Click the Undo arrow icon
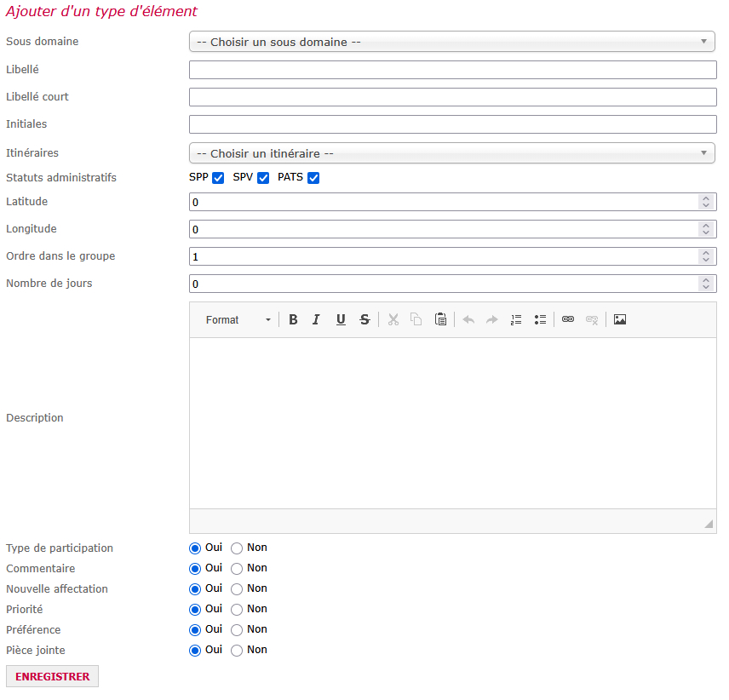 [x=468, y=320]
